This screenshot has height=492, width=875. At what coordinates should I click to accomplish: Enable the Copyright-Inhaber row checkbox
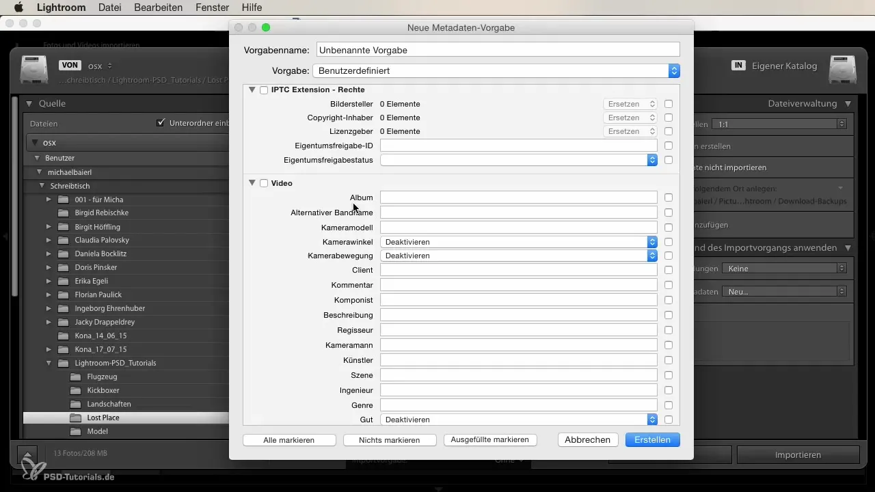coord(669,118)
